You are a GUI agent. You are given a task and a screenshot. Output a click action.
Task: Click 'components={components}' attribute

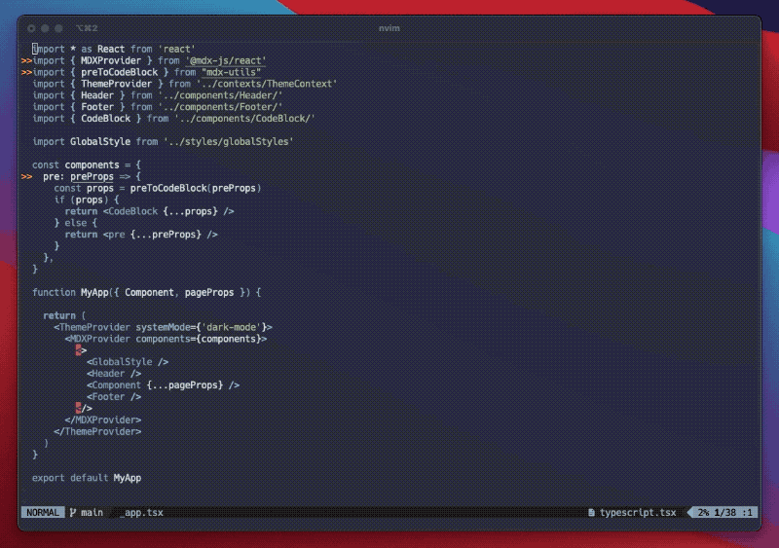coord(199,339)
